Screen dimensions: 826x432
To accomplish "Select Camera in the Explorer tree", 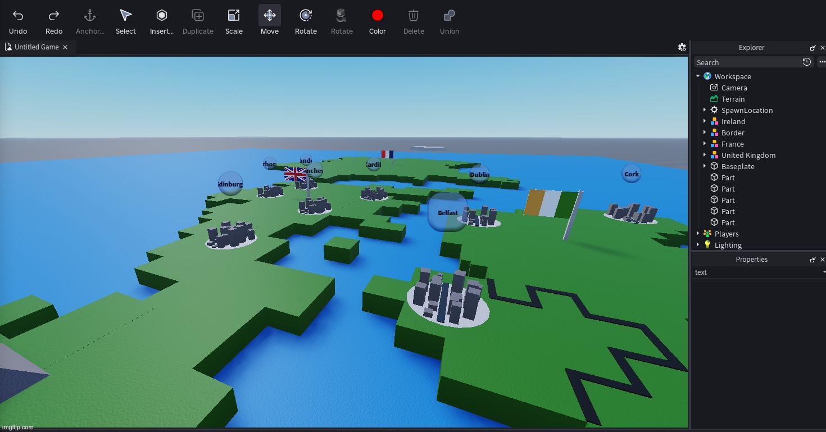I will (x=734, y=88).
